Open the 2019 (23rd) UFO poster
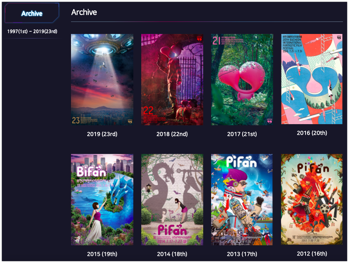The width and height of the screenshot is (349, 263). tap(102, 80)
